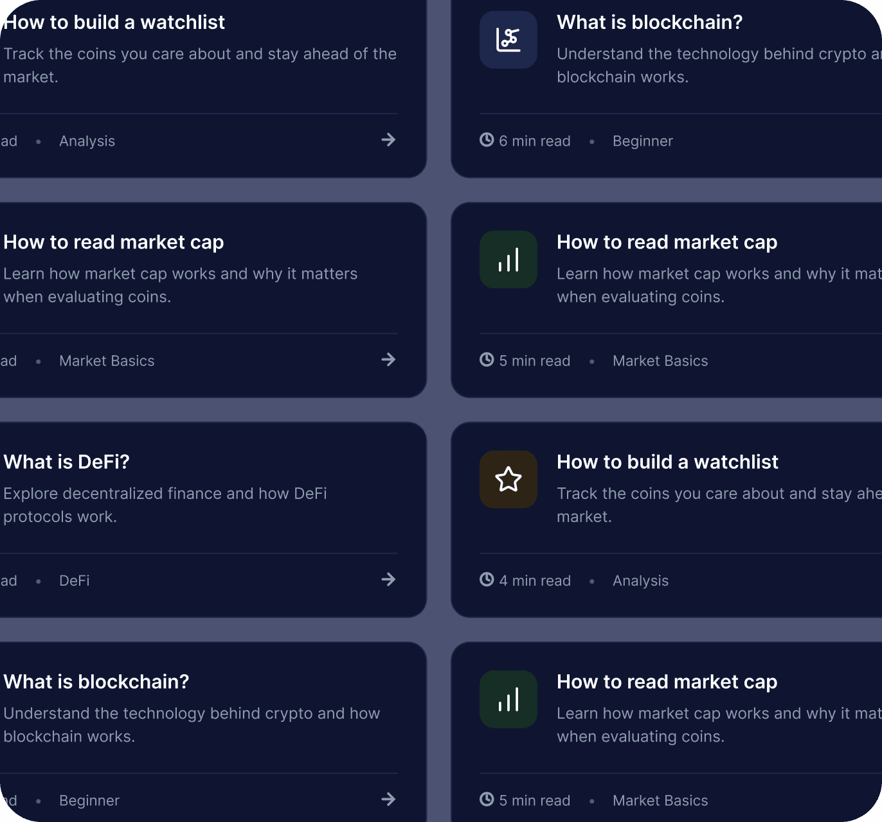Click the Analysis tag on the top-left card
Image resolution: width=882 pixels, height=822 pixels.
point(87,141)
